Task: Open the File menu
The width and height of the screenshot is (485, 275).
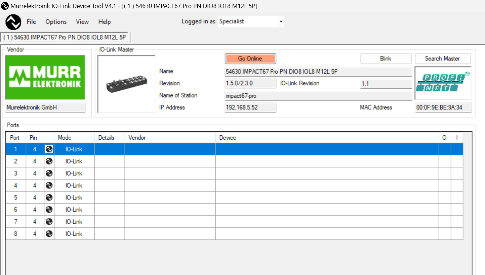Action: [x=31, y=22]
